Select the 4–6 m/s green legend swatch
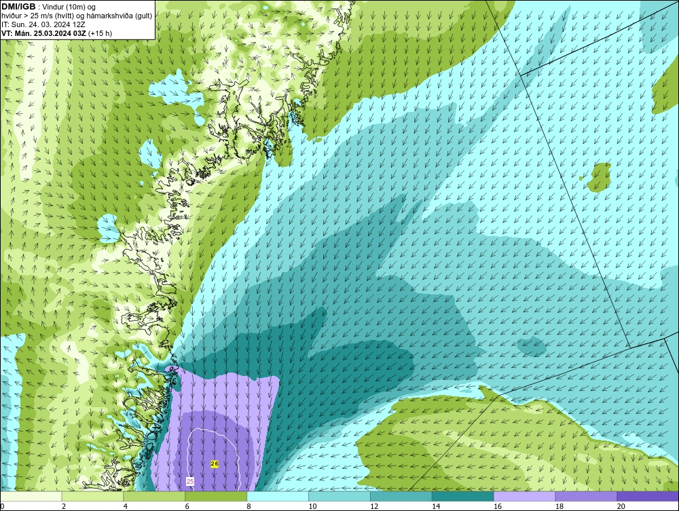This screenshot has width=679, height=511. (154, 496)
